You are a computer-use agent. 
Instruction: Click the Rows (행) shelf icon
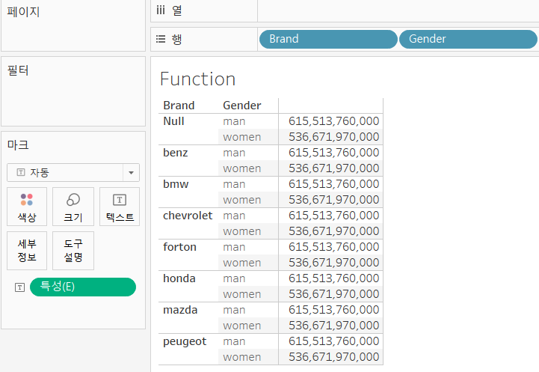tap(161, 39)
